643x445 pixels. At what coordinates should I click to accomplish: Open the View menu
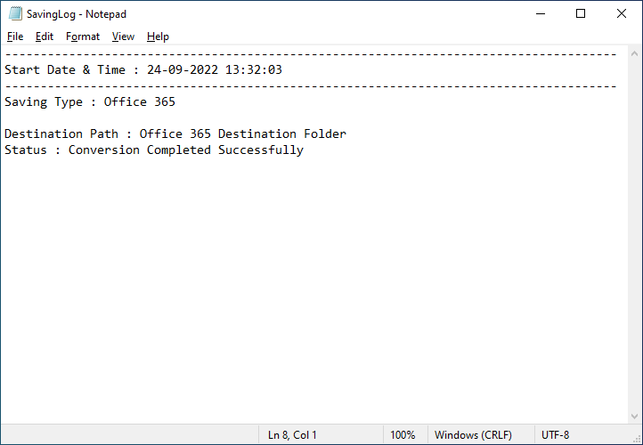point(123,36)
